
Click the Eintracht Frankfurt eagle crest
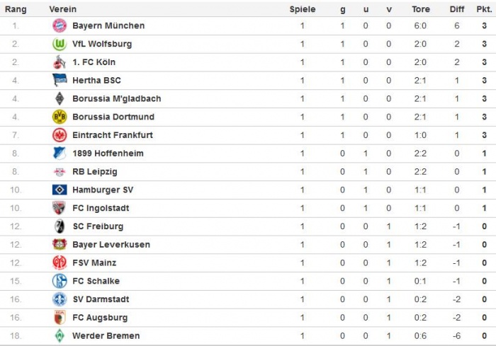point(60,135)
